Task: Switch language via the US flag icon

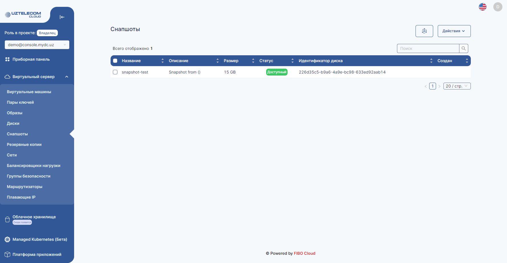Action: click(482, 7)
